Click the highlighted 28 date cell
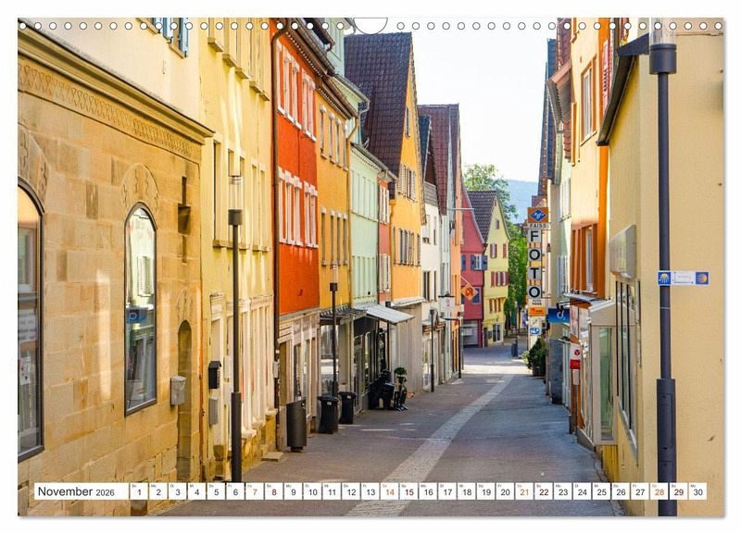This screenshot has width=741, height=534. [660, 491]
